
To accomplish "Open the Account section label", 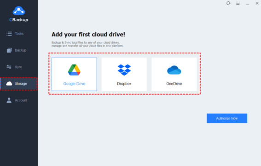I will 21,101.
